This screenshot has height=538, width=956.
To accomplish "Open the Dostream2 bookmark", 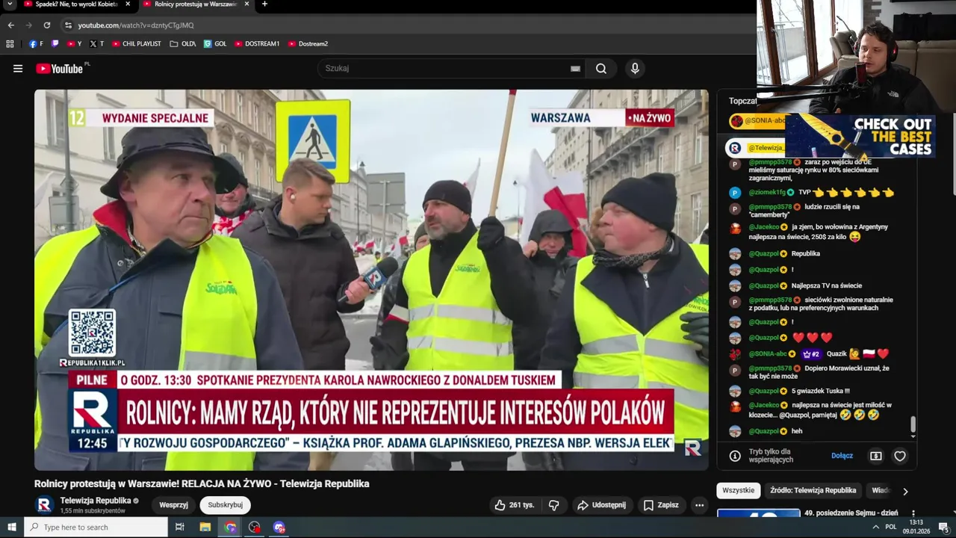I will 308,44.
